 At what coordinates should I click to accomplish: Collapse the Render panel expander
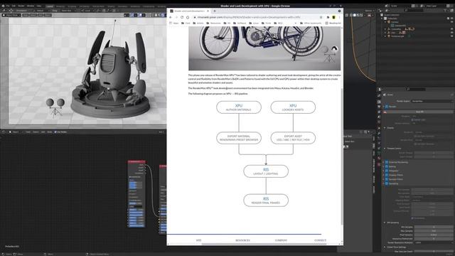tap(384, 107)
